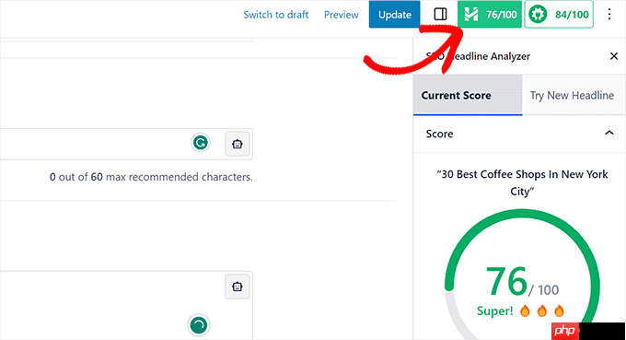The width and height of the screenshot is (626, 340).
Task: Click the Switch to draft link
Action: pyautogui.click(x=276, y=15)
